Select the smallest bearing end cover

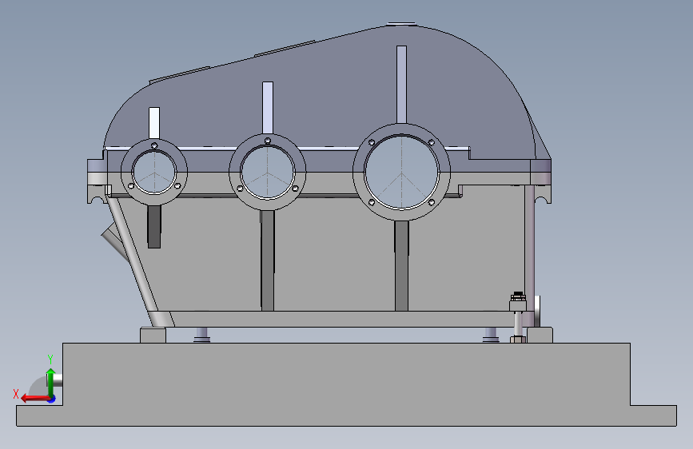154,172
